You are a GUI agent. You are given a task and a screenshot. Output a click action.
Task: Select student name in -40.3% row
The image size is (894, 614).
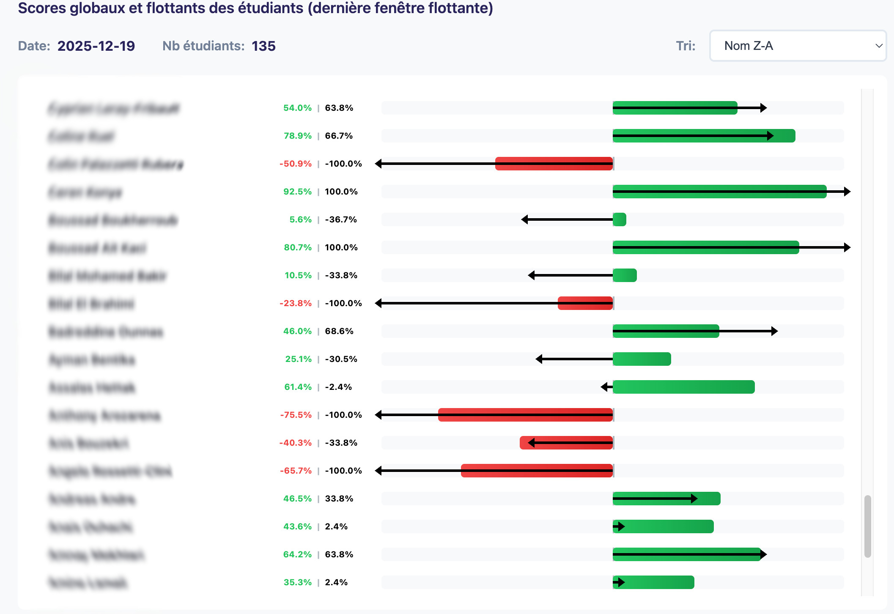(x=88, y=443)
